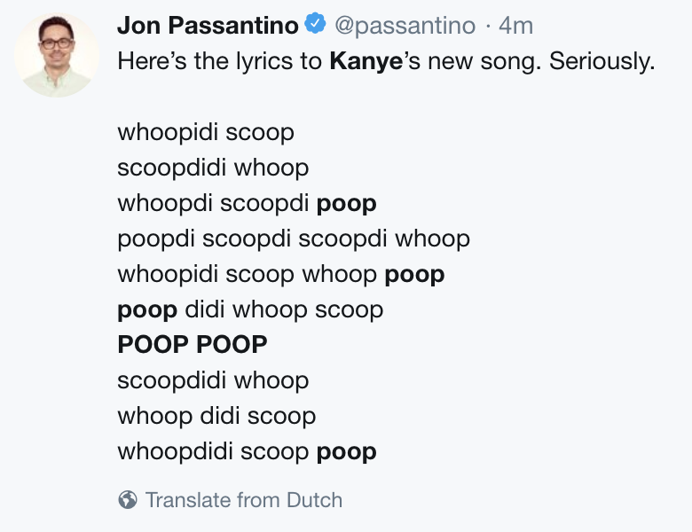This screenshot has height=532, width=692.
Task: Click the line poop didi whoop scoop
Action: [250, 310]
